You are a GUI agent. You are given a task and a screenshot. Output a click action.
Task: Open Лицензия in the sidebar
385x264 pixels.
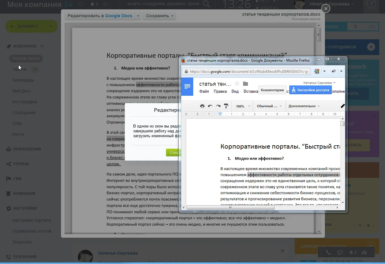click(22, 242)
